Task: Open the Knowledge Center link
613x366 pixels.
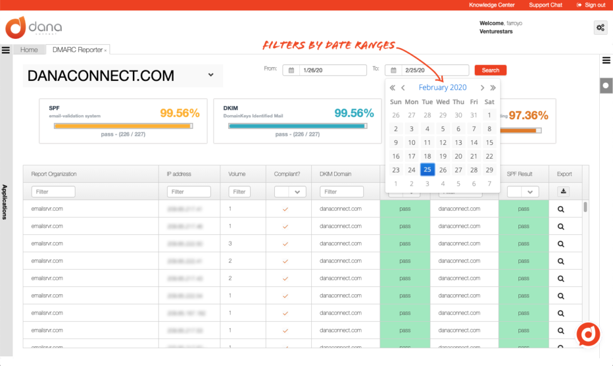Action: pyautogui.click(x=491, y=5)
